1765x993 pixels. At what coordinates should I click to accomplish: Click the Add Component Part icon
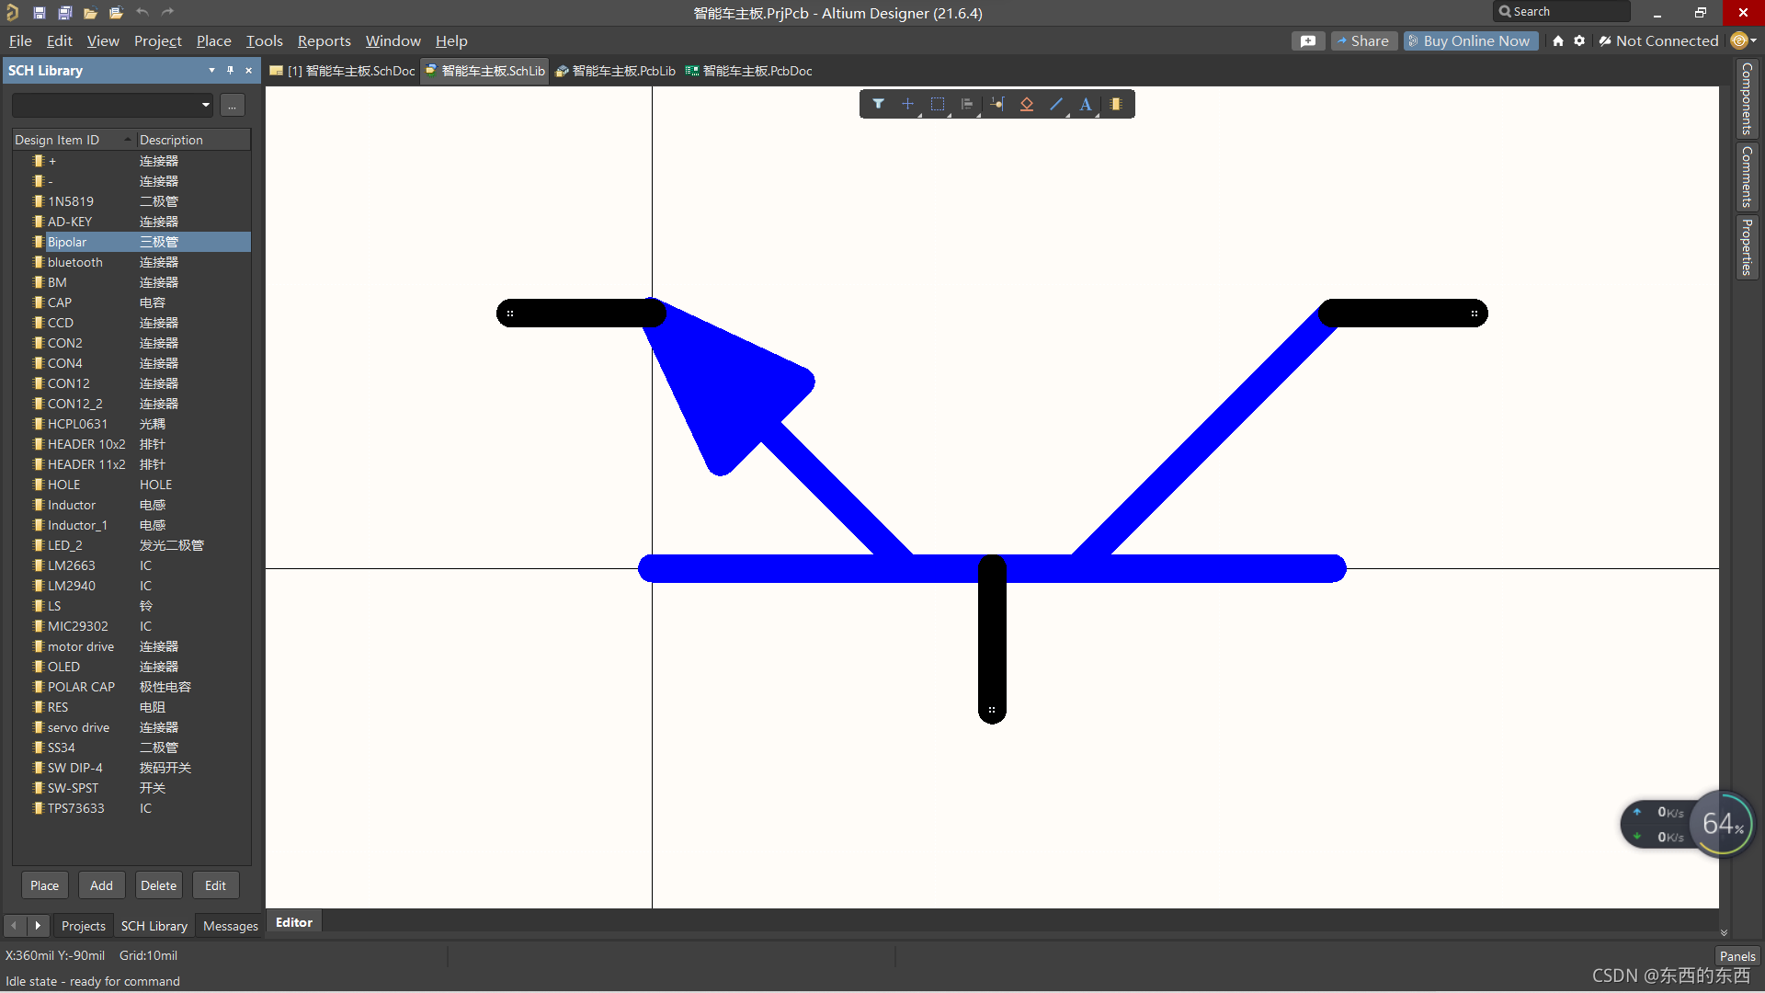[1116, 104]
